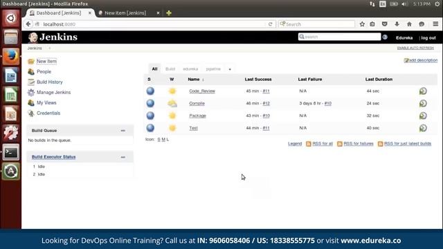This screenshot has width=443, height=249.
Task: Open the search help icon
Action: click(x=385, y=37)
